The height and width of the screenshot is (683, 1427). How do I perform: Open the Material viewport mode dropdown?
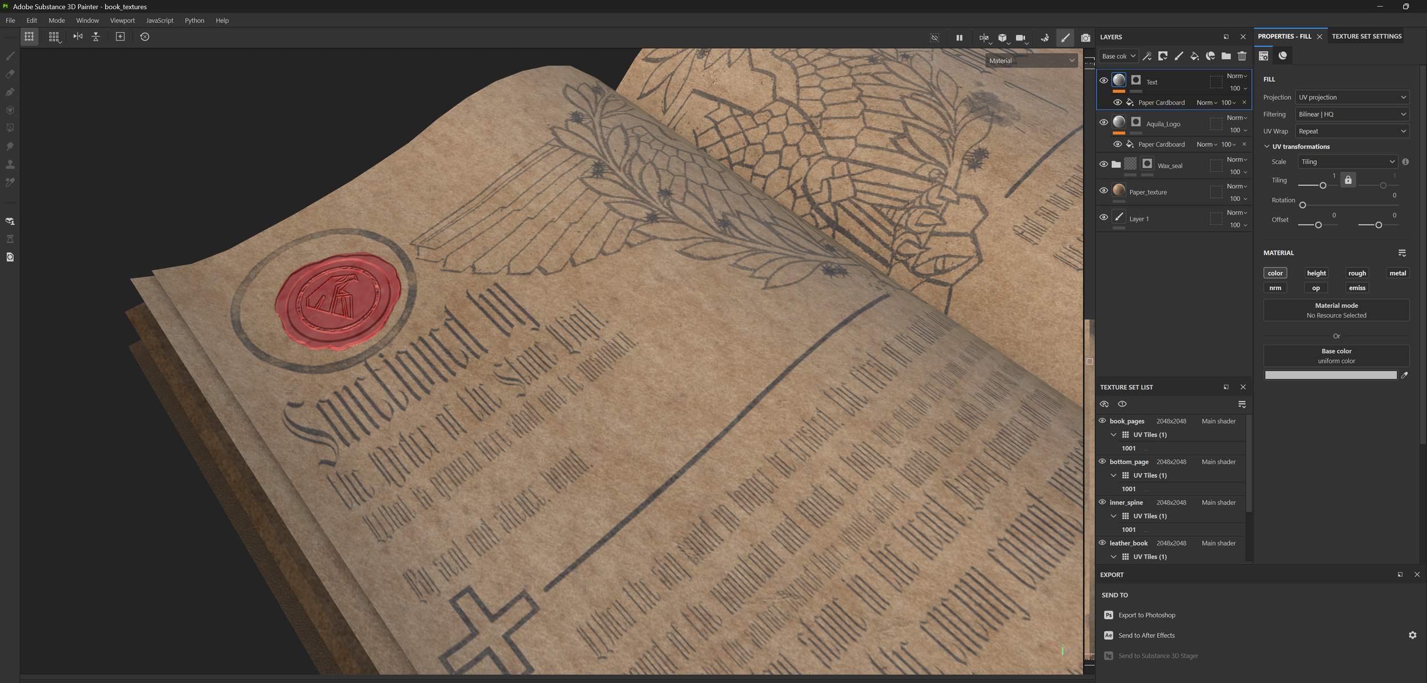[x=1031, y=60]
